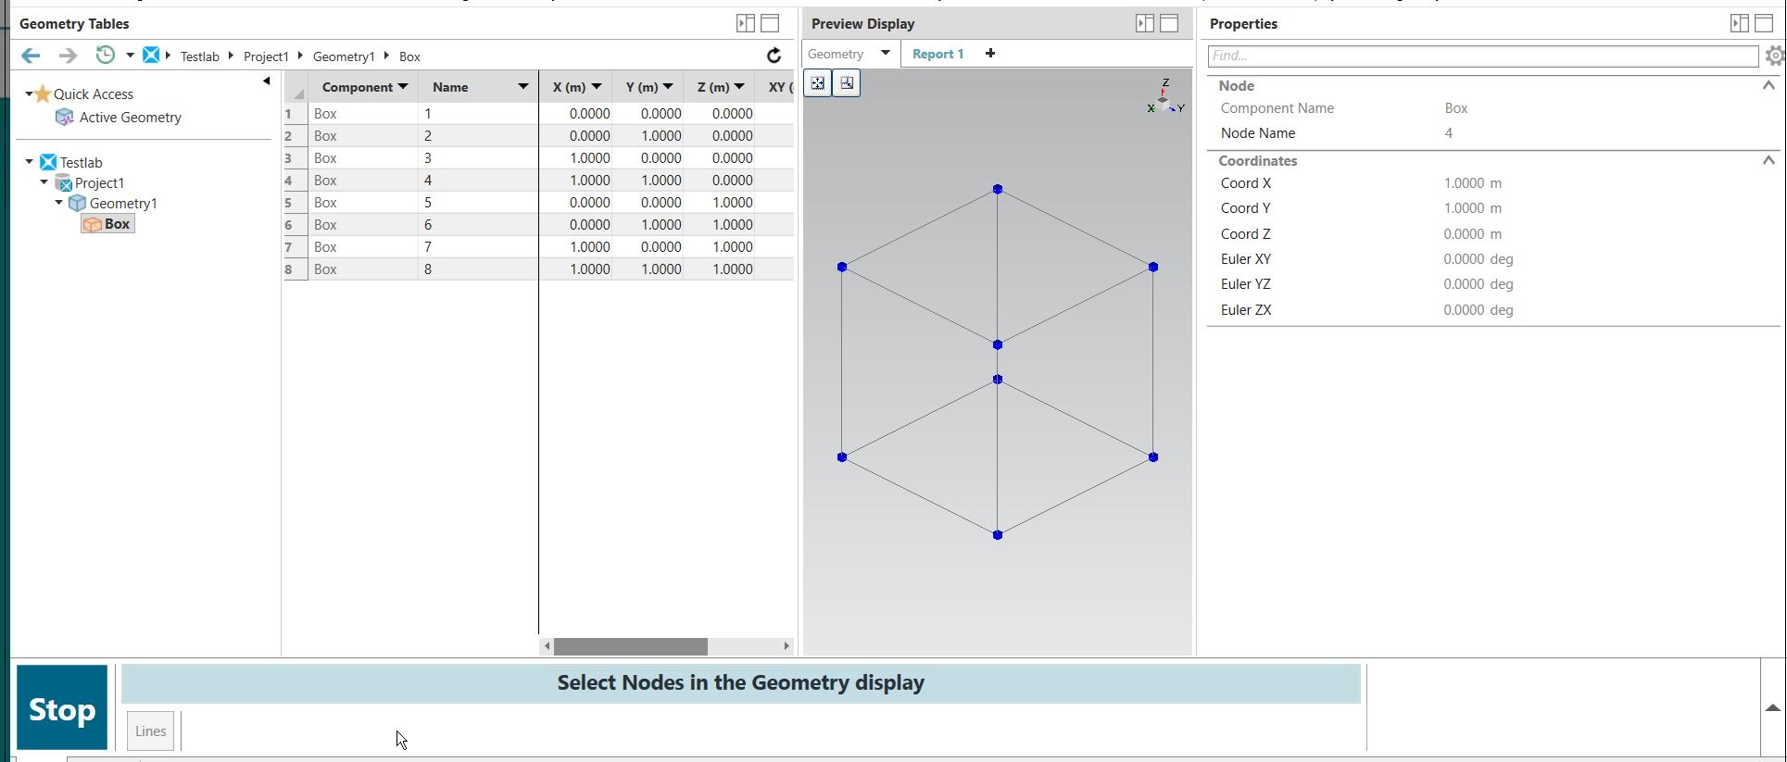Open the Geometry view dropdown

(885, 54)
